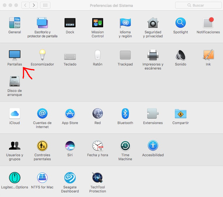Open Pantallas display preferences
Viewport: 223px width, 197px height.
[15, 55]
